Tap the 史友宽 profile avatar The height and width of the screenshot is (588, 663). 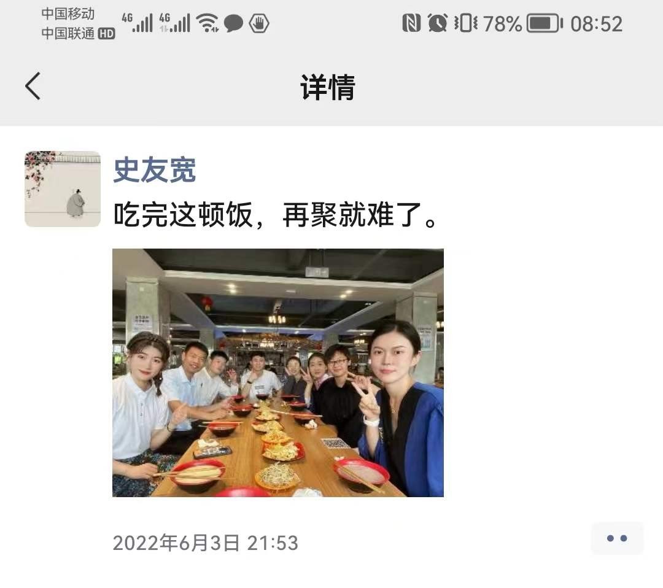[x=63, y=189]
